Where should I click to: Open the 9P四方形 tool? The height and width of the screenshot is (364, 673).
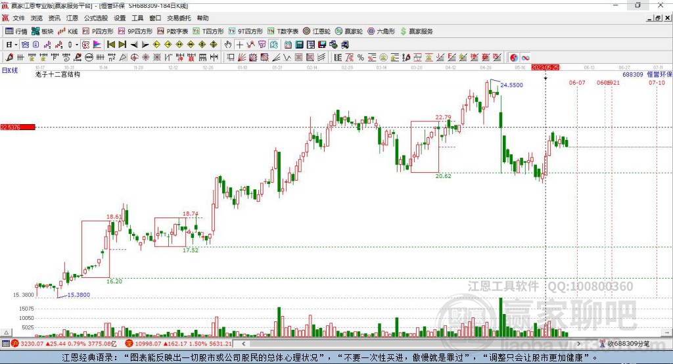pyautogui.click(x=135, y=32)
